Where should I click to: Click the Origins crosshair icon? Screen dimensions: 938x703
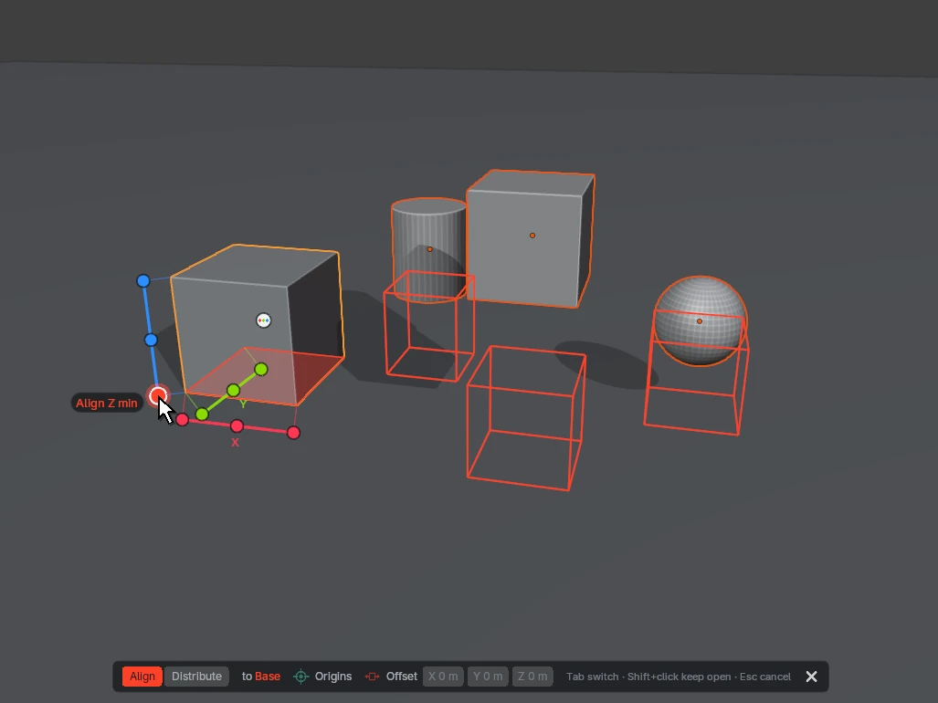(300, 677)
